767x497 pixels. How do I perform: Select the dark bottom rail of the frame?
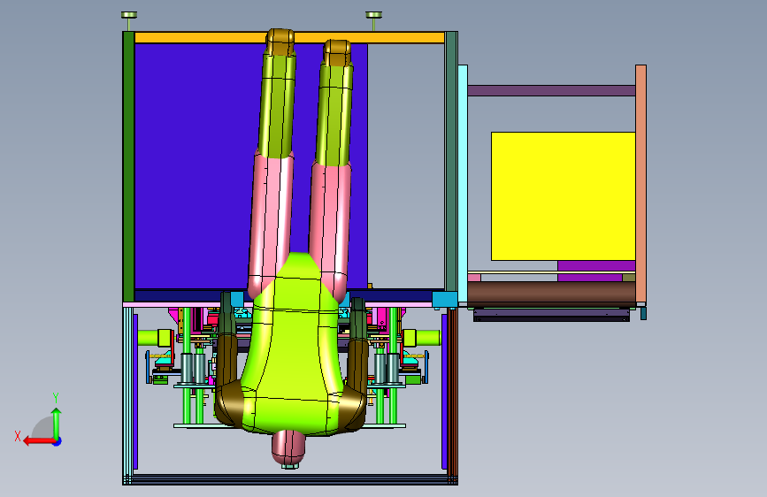click(x=289, y=479)
